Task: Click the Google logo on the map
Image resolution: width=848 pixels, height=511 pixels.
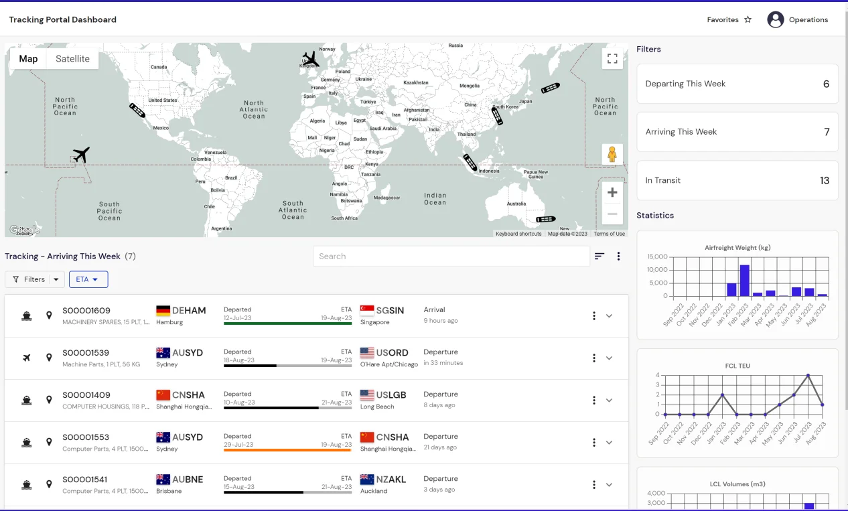Action: [x=24, y=230]
